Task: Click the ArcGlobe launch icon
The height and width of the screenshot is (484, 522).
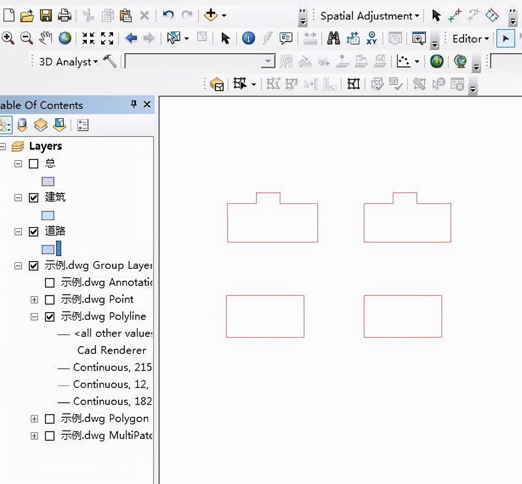Action: point(460,61)
